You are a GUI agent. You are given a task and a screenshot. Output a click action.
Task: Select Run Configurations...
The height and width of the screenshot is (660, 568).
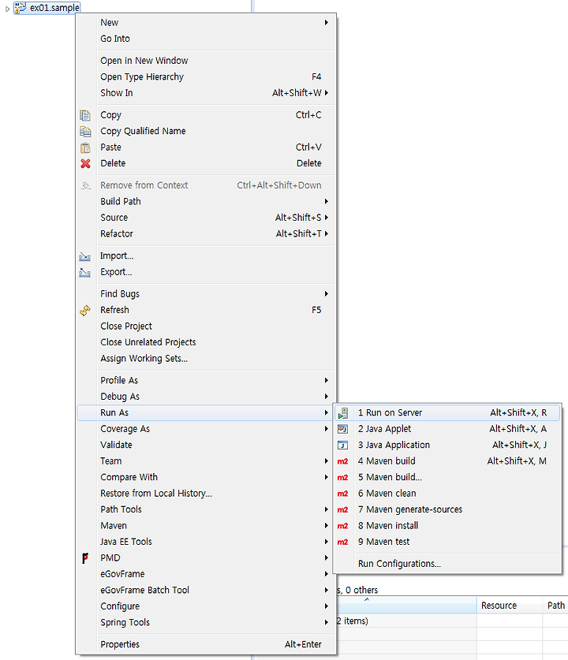pos(447,564)
